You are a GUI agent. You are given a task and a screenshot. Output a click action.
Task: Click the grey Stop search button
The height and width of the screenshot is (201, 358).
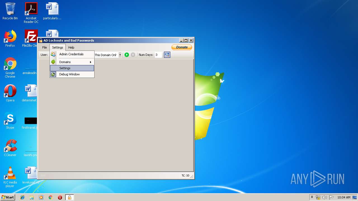(x=133, y=55)
